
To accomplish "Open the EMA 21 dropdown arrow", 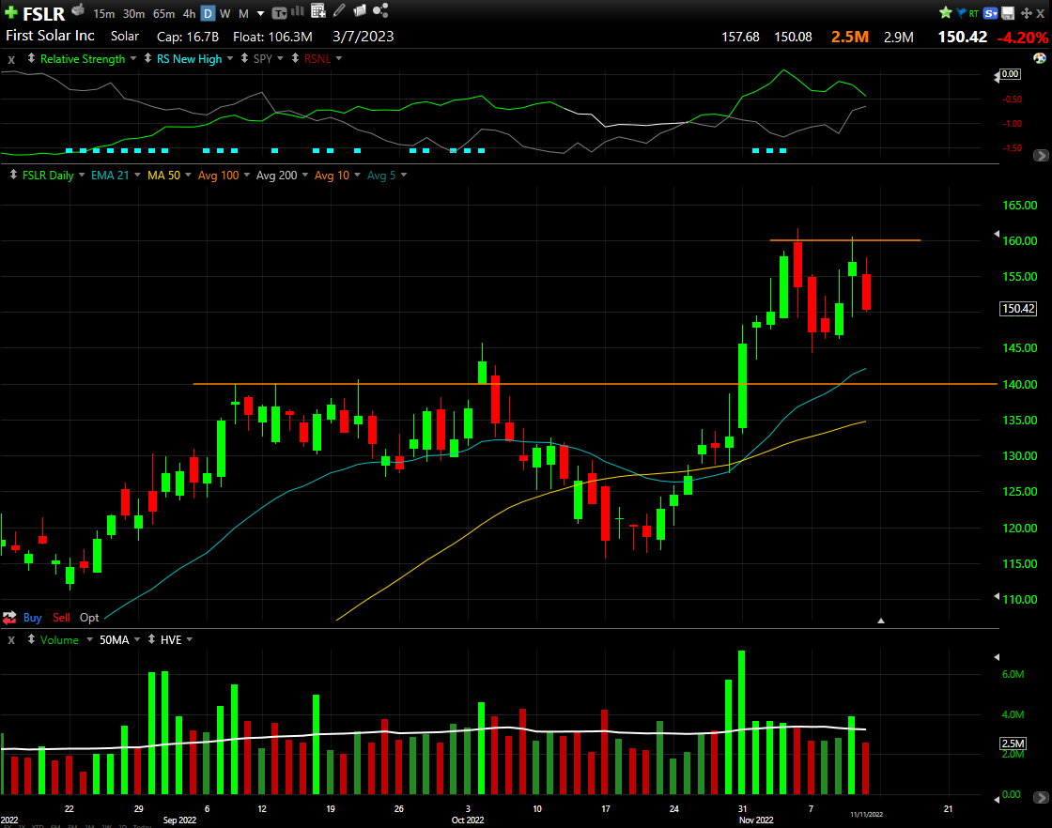I will point(137,175).
